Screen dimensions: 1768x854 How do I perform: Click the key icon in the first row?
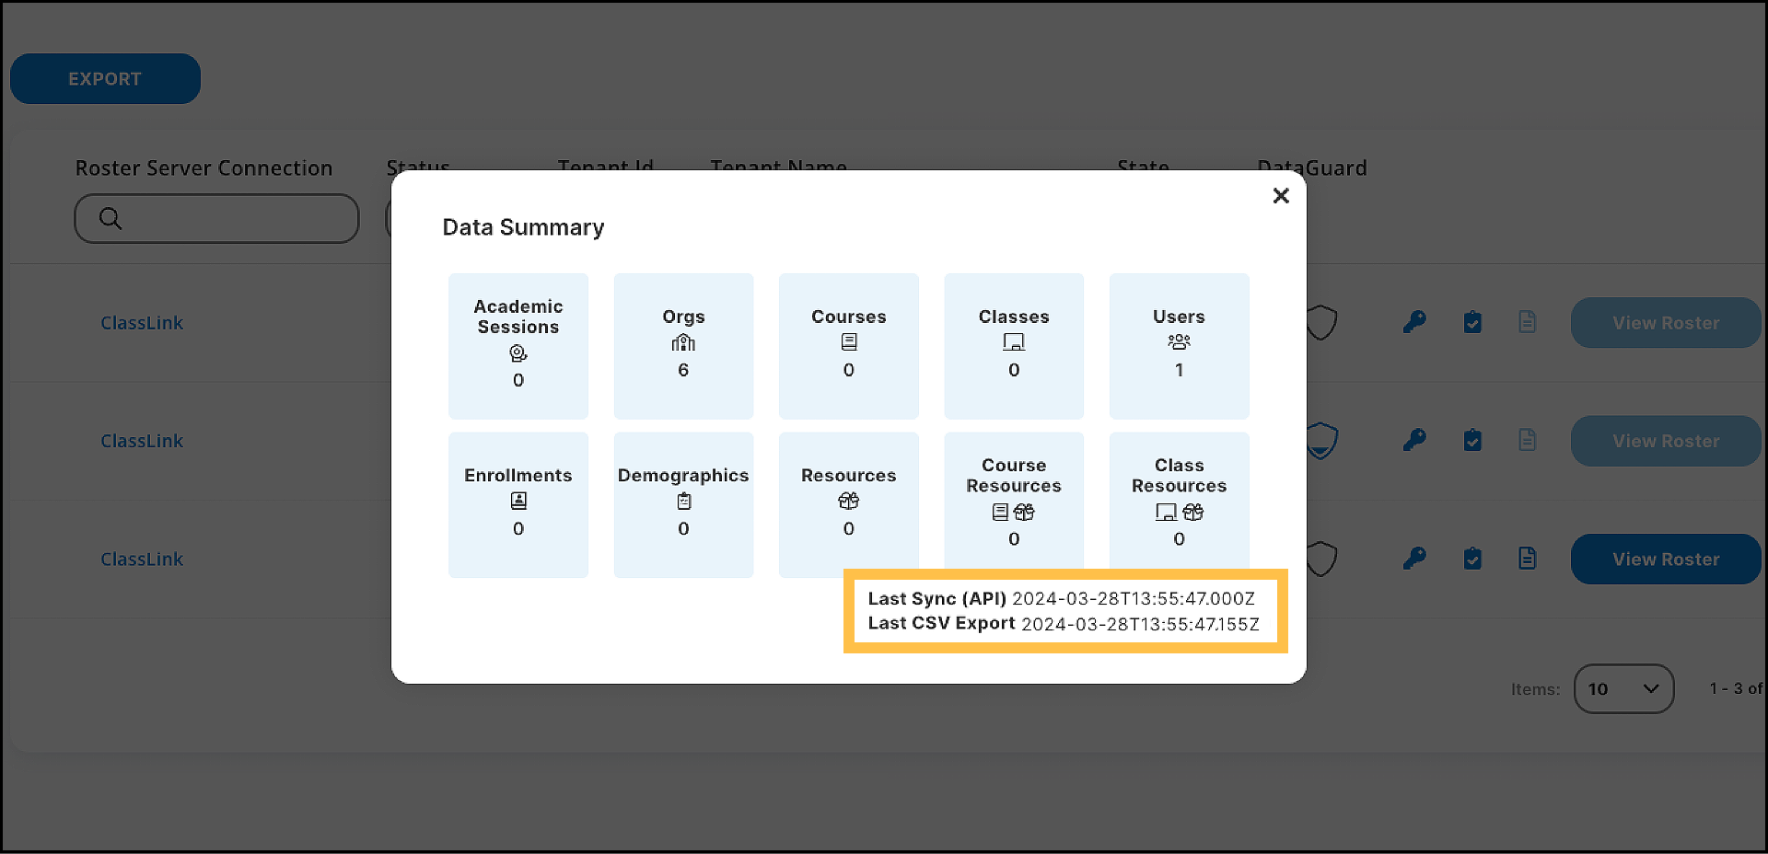[1414, 322]
